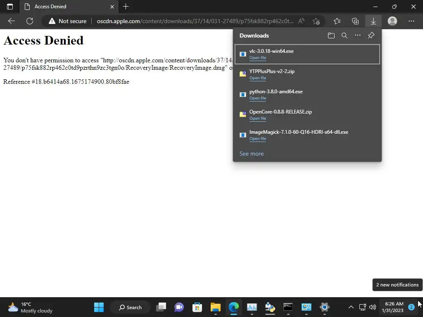Open the Chat app on taskbar
Screen dimensions: 423x317
[x=179, y=307]
